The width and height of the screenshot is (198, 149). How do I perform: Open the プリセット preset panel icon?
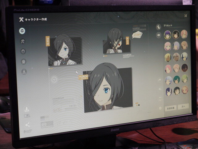click(x=158, y=26)
